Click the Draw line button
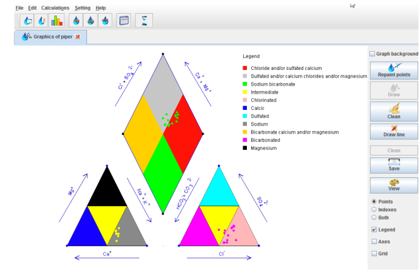The width and height of the screenshot is (420, 271). tap(393, 131)
